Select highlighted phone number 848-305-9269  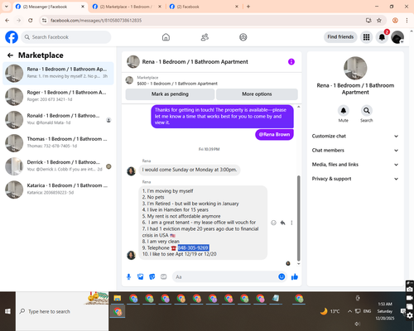coord(193,247)
